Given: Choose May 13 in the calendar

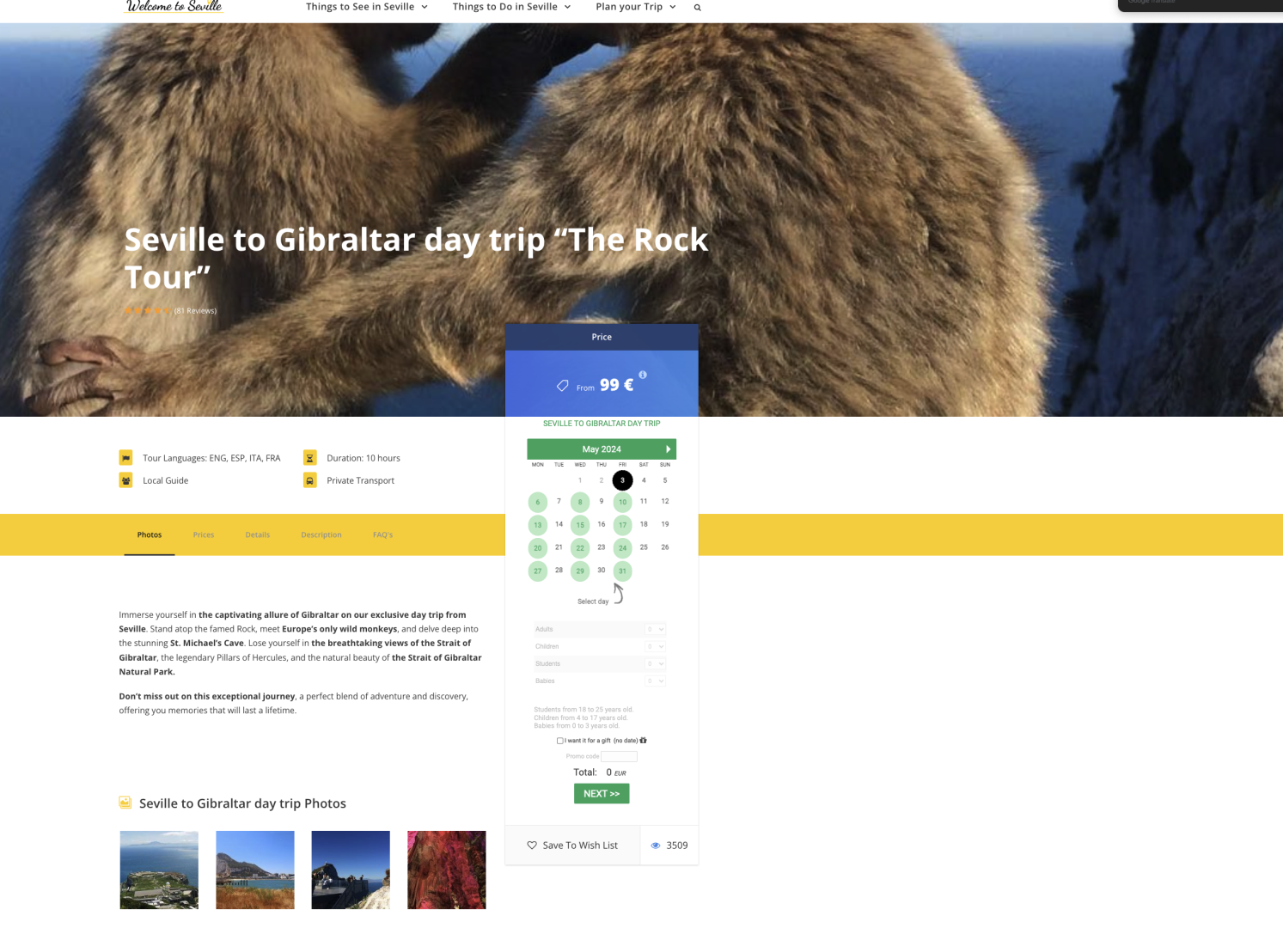Looking at the screenshot, I should 538,525.
